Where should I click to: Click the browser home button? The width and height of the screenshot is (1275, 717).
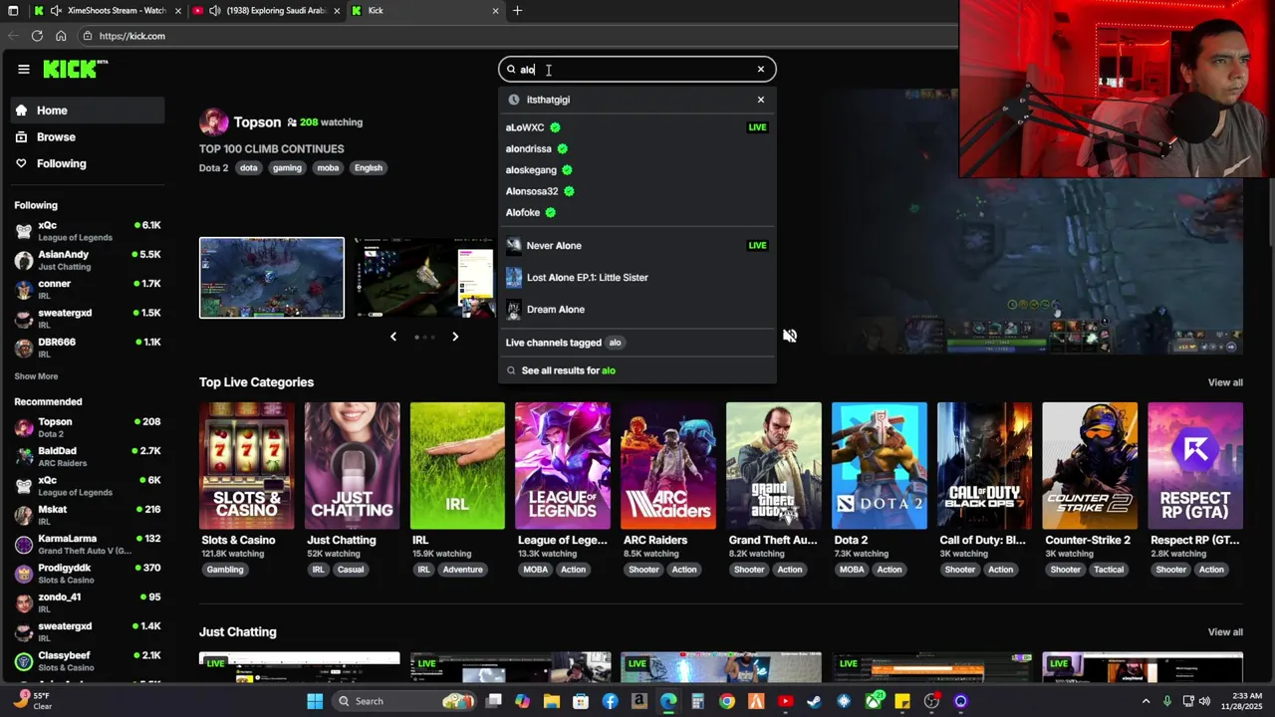(61, 36)
